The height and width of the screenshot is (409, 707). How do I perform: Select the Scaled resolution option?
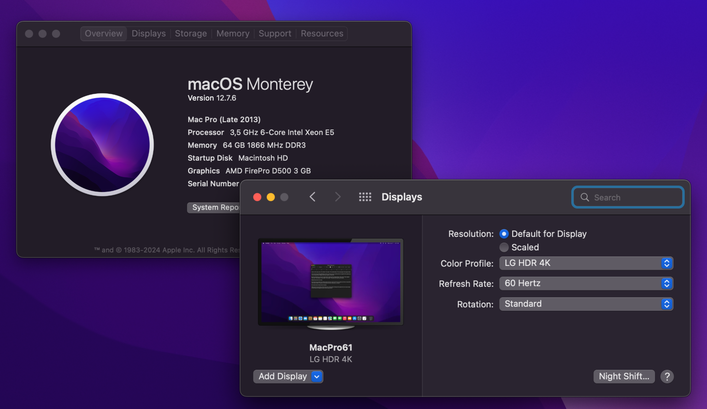[x=504, y=247]
